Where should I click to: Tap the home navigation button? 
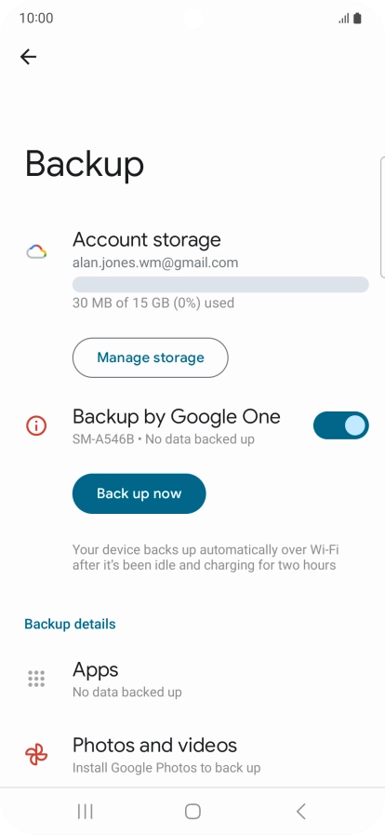pyautogui.click(x=192, y=811)
